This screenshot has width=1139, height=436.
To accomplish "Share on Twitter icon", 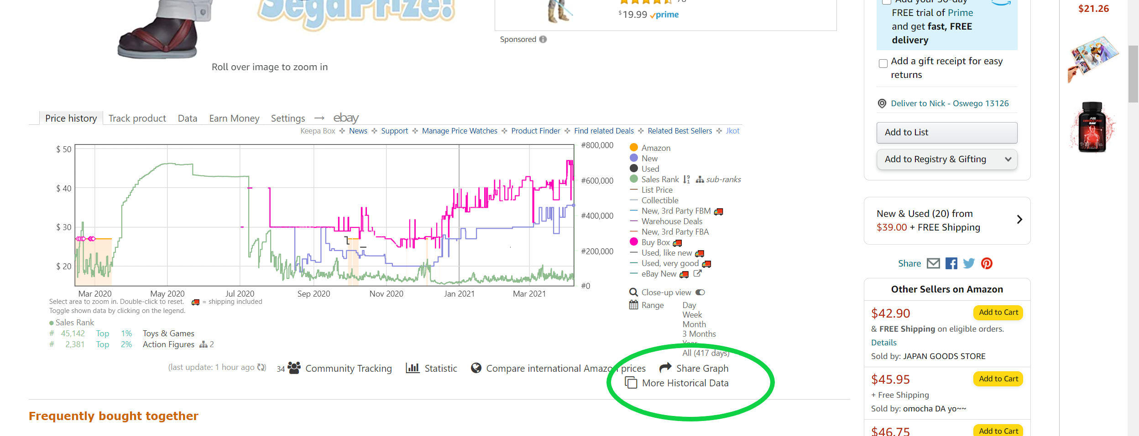I will click(x=969, y=263).
